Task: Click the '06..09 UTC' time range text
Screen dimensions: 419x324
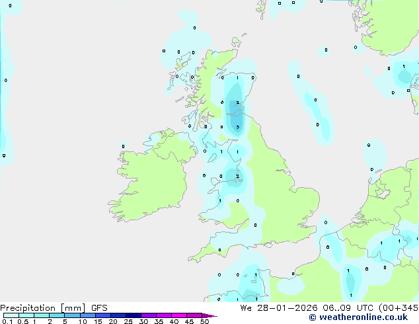Action: pos(348,308)
